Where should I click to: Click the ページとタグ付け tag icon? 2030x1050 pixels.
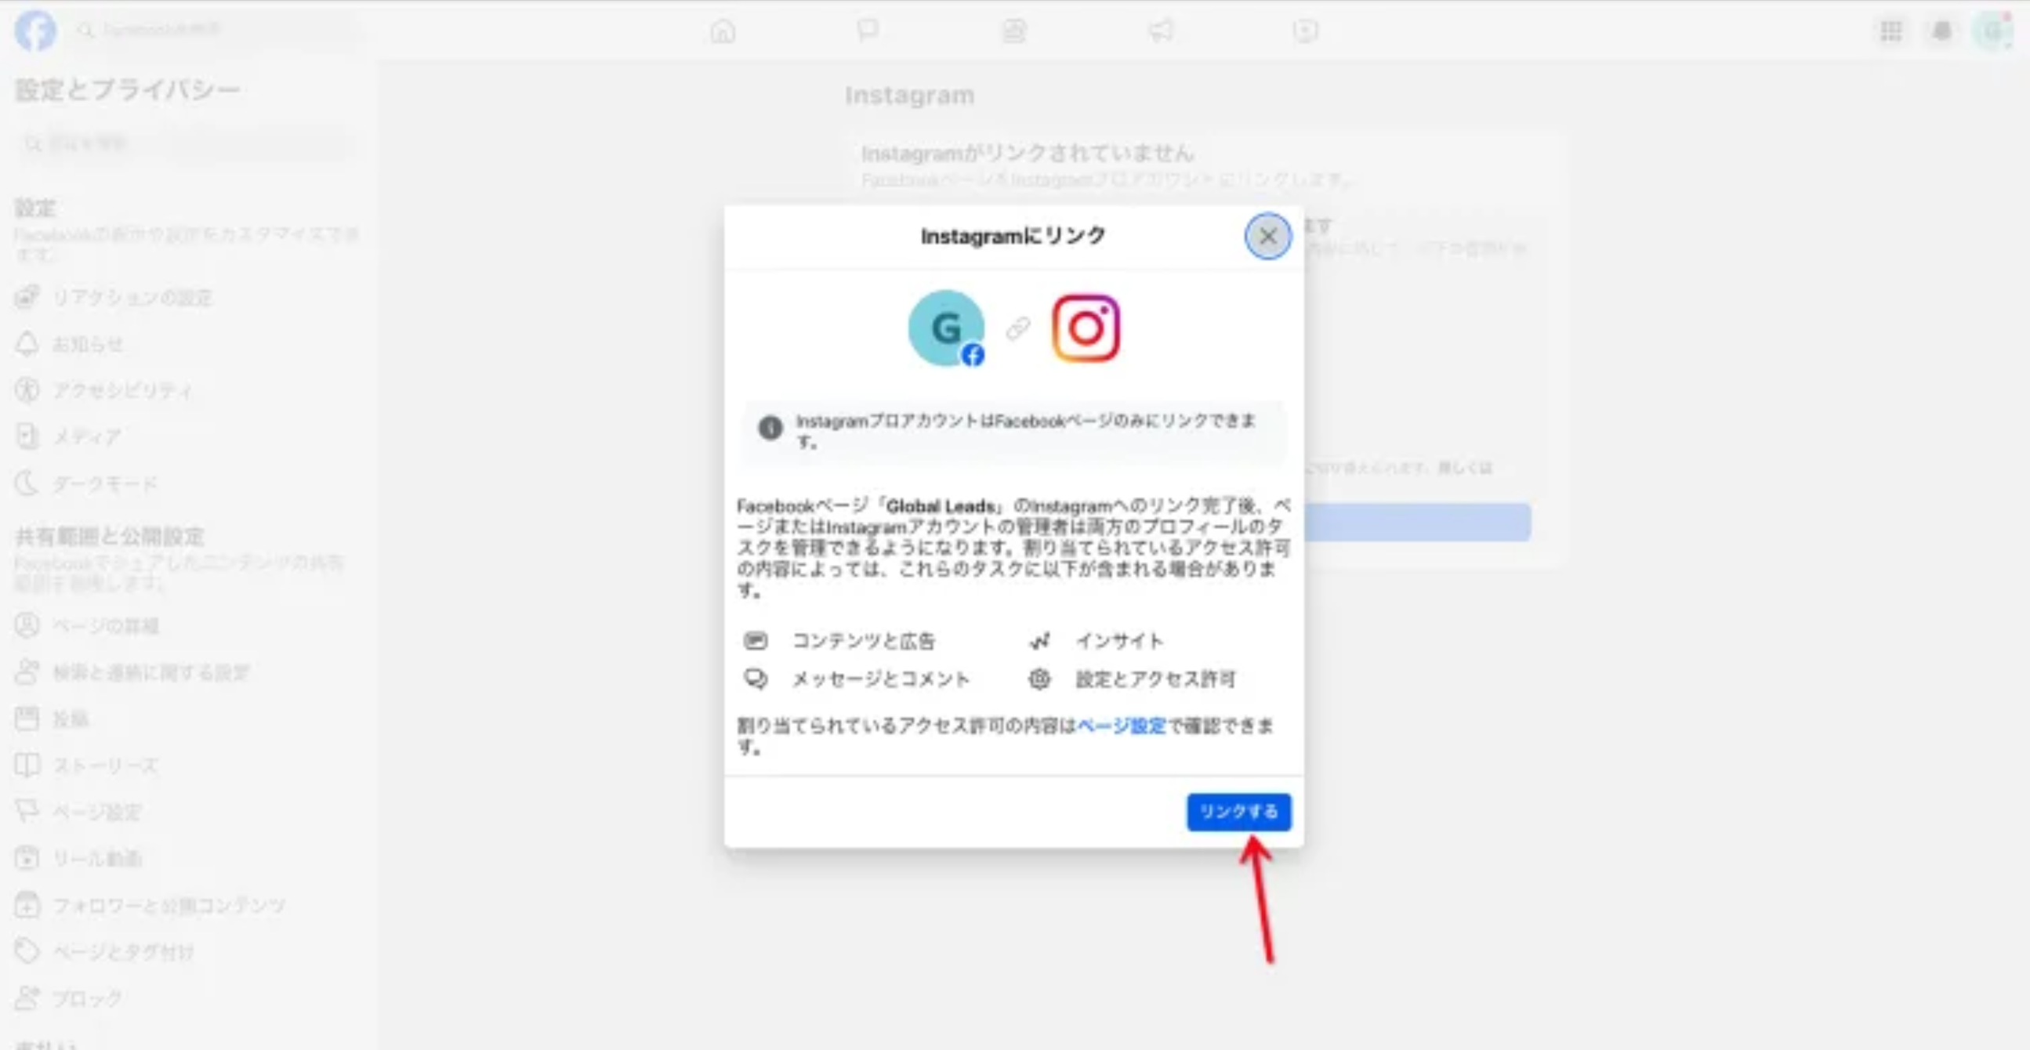click(x=27, y=950)
